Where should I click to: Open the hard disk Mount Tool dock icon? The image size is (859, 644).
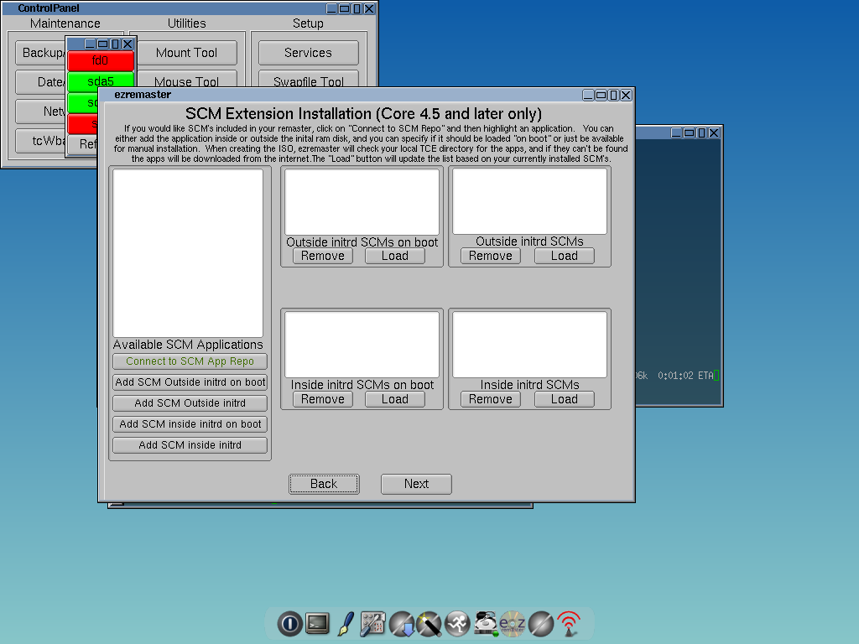click(x=485, y=623)
